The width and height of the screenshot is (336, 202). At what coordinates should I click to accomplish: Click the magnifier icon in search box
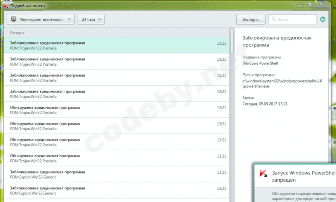pos(274,19)
